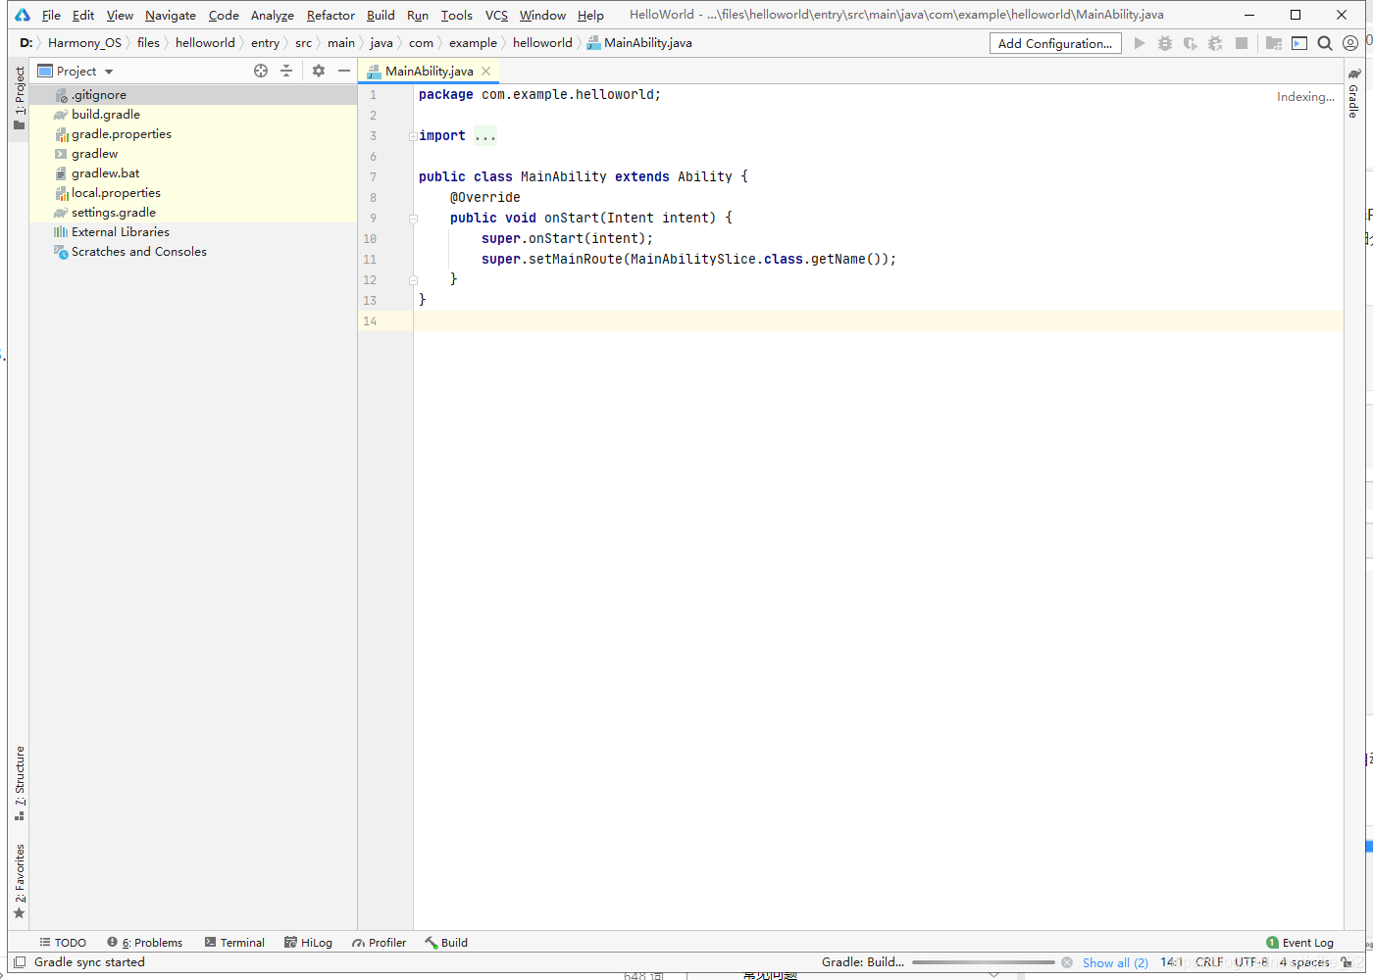Select build.gradle in the project tree
The image size is (1373, 980).
point(192,115)
